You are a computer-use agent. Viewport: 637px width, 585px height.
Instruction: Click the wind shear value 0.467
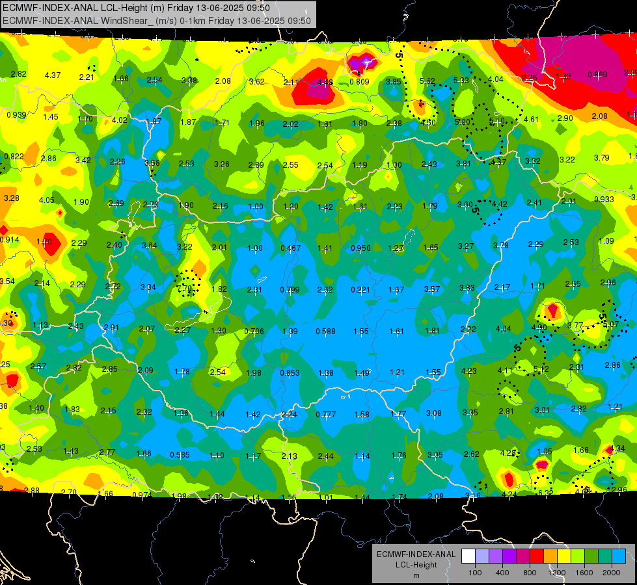[x=291, y=248]
